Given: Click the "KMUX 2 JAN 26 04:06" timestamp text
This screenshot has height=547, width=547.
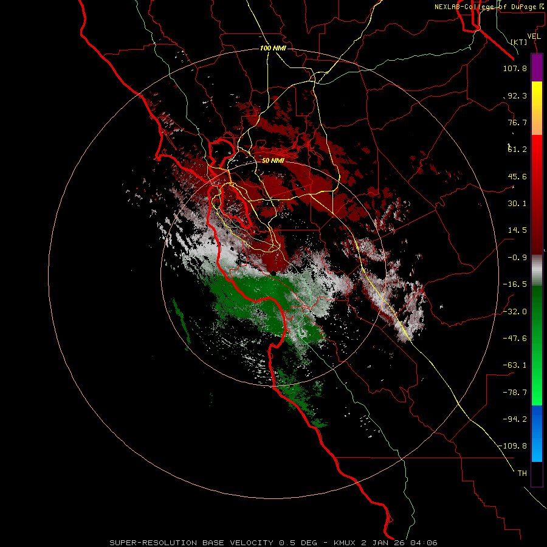Looking at the screenshot, I should pyautogui.click(x=385, y=543).
